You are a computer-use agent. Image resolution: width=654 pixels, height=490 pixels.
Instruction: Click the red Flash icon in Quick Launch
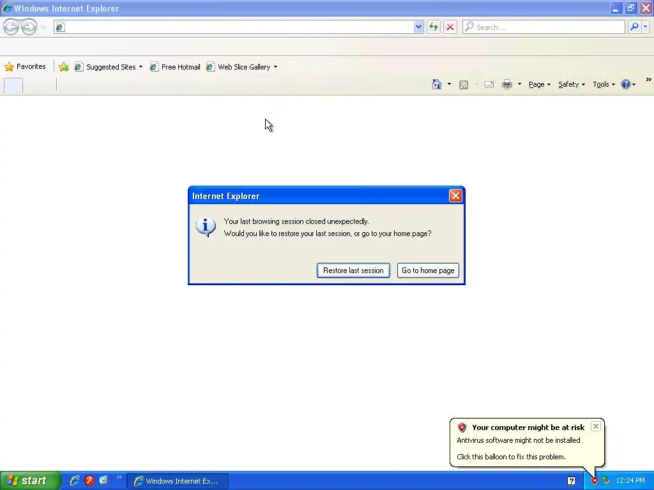[89, 480]
